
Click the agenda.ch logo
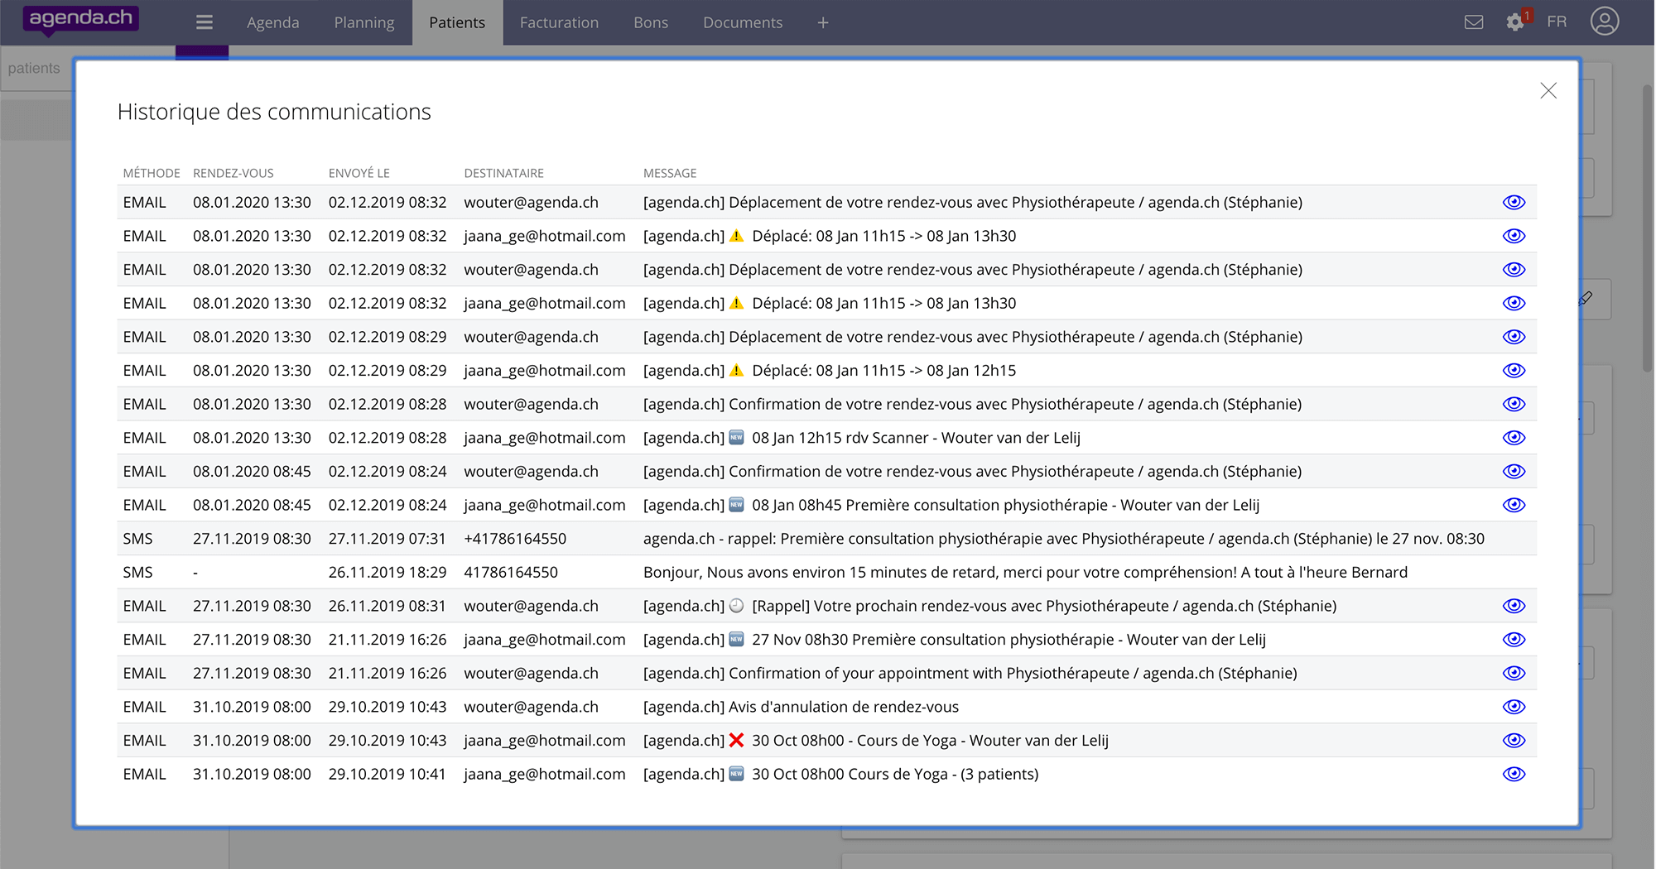pos(81,19)
